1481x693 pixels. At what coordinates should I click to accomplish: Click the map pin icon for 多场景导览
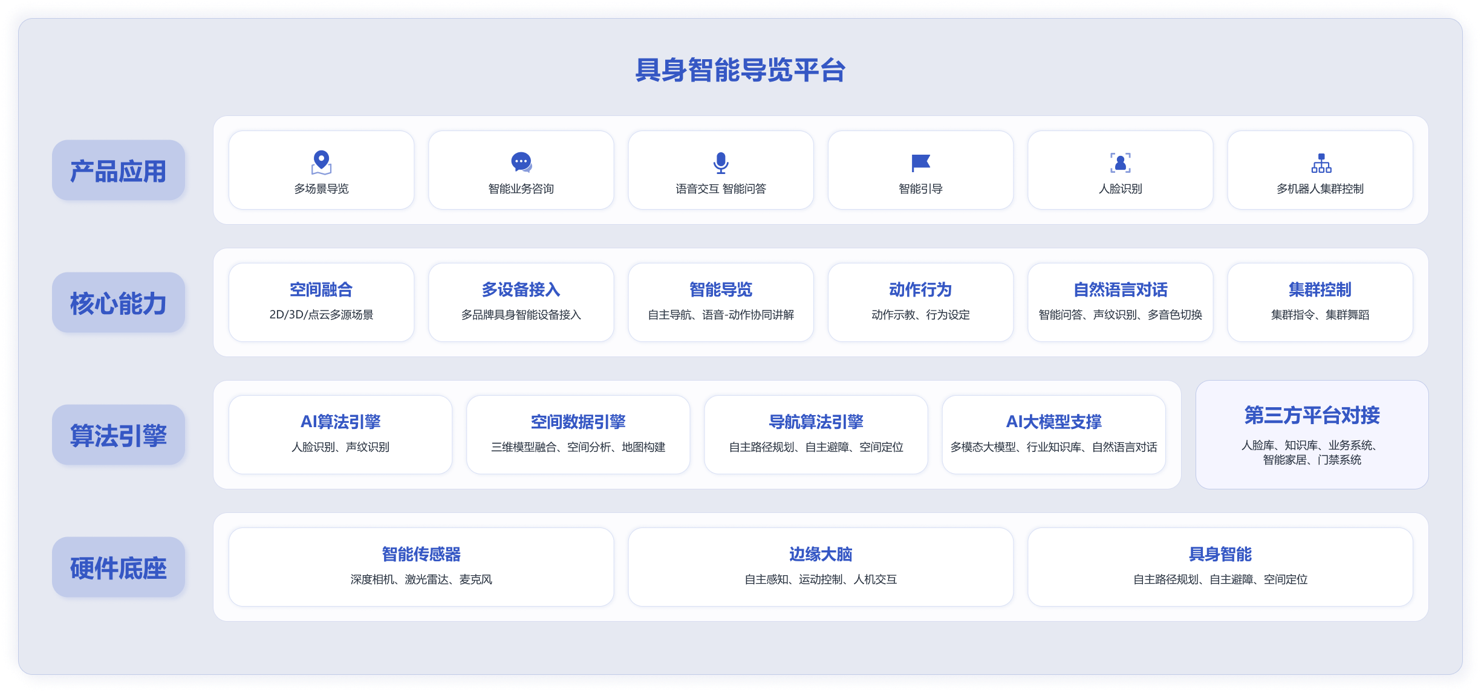pos(321,162)
